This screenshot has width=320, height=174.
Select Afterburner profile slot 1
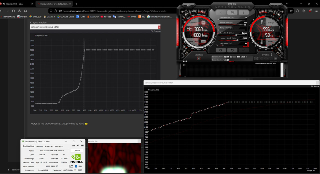[256, 59]
